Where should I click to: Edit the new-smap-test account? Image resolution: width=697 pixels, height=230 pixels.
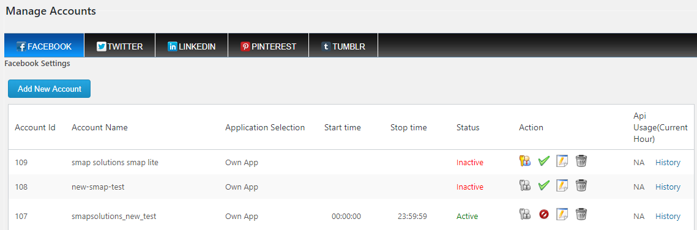click(562, 185)
